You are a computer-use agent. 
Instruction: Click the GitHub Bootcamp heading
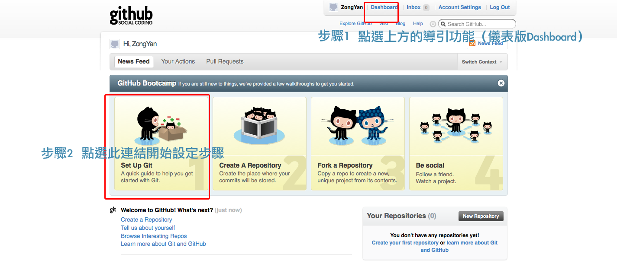pos(147,83)
